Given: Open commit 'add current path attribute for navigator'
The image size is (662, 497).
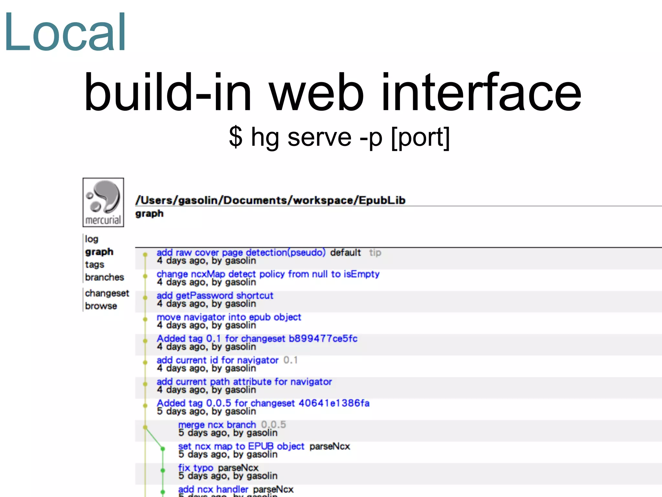Looking at the screenshot, I should pyautogui.click(x=244, y=382).
